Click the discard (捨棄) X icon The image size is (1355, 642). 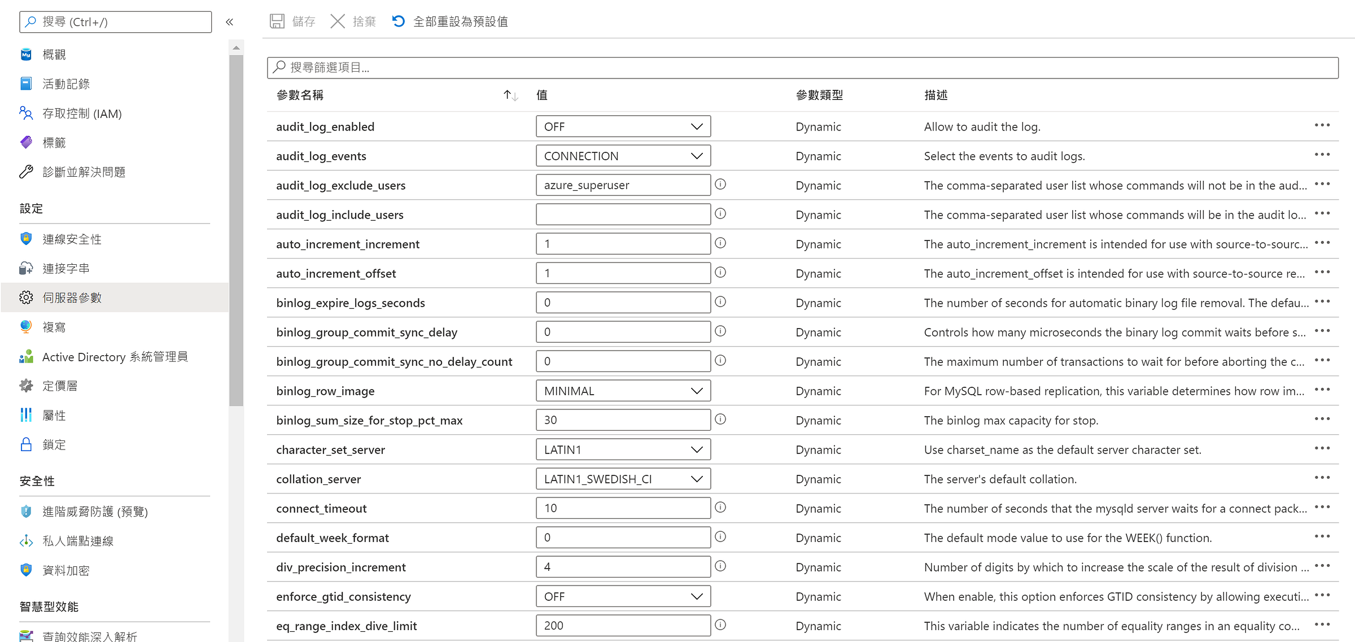click(x=338, y=21)
